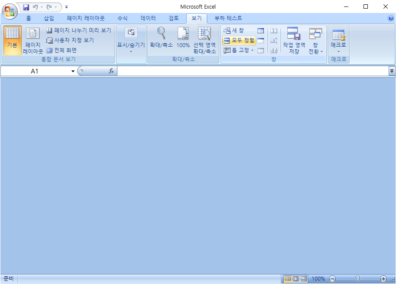Screen dimensions: 396x284
Task: Select page layout view in status bar
Action: 295,279
